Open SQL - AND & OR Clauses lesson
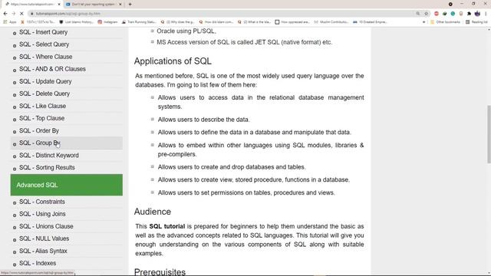Screen dimensions: 491x276 click(x=52, y=69)
